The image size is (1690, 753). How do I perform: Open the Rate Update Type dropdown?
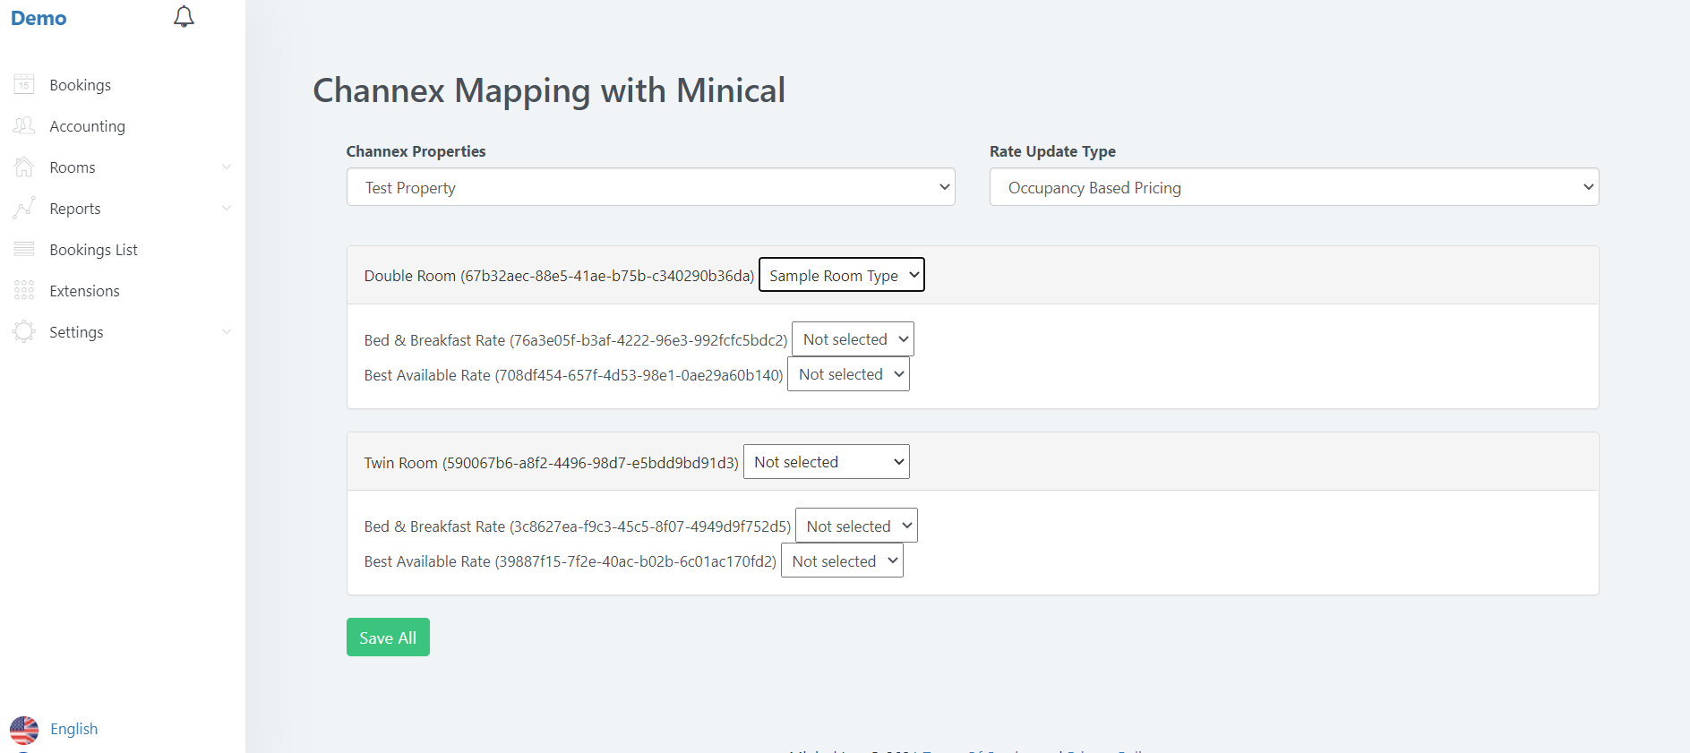point(1293,187)
